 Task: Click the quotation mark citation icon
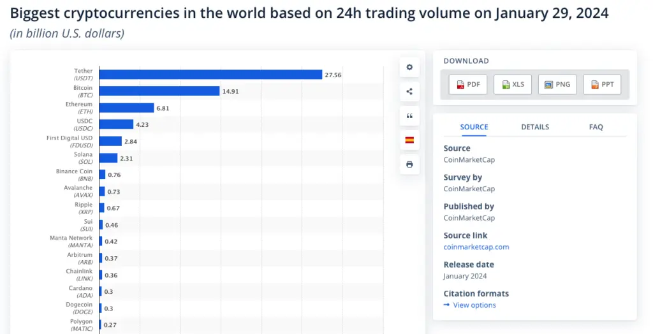tap(409, 115)
